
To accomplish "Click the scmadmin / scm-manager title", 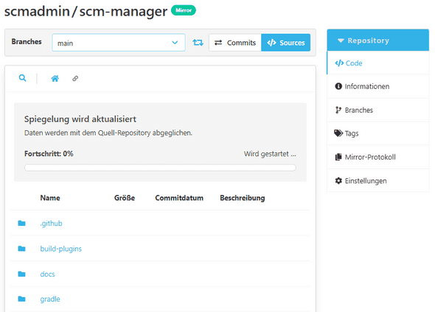I will coord(86,11).
